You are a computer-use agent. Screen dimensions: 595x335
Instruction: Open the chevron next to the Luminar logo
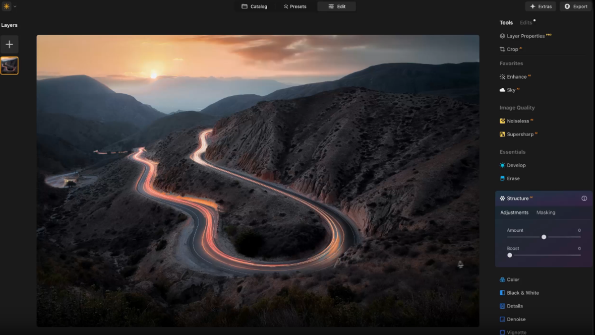click(14, 6)
